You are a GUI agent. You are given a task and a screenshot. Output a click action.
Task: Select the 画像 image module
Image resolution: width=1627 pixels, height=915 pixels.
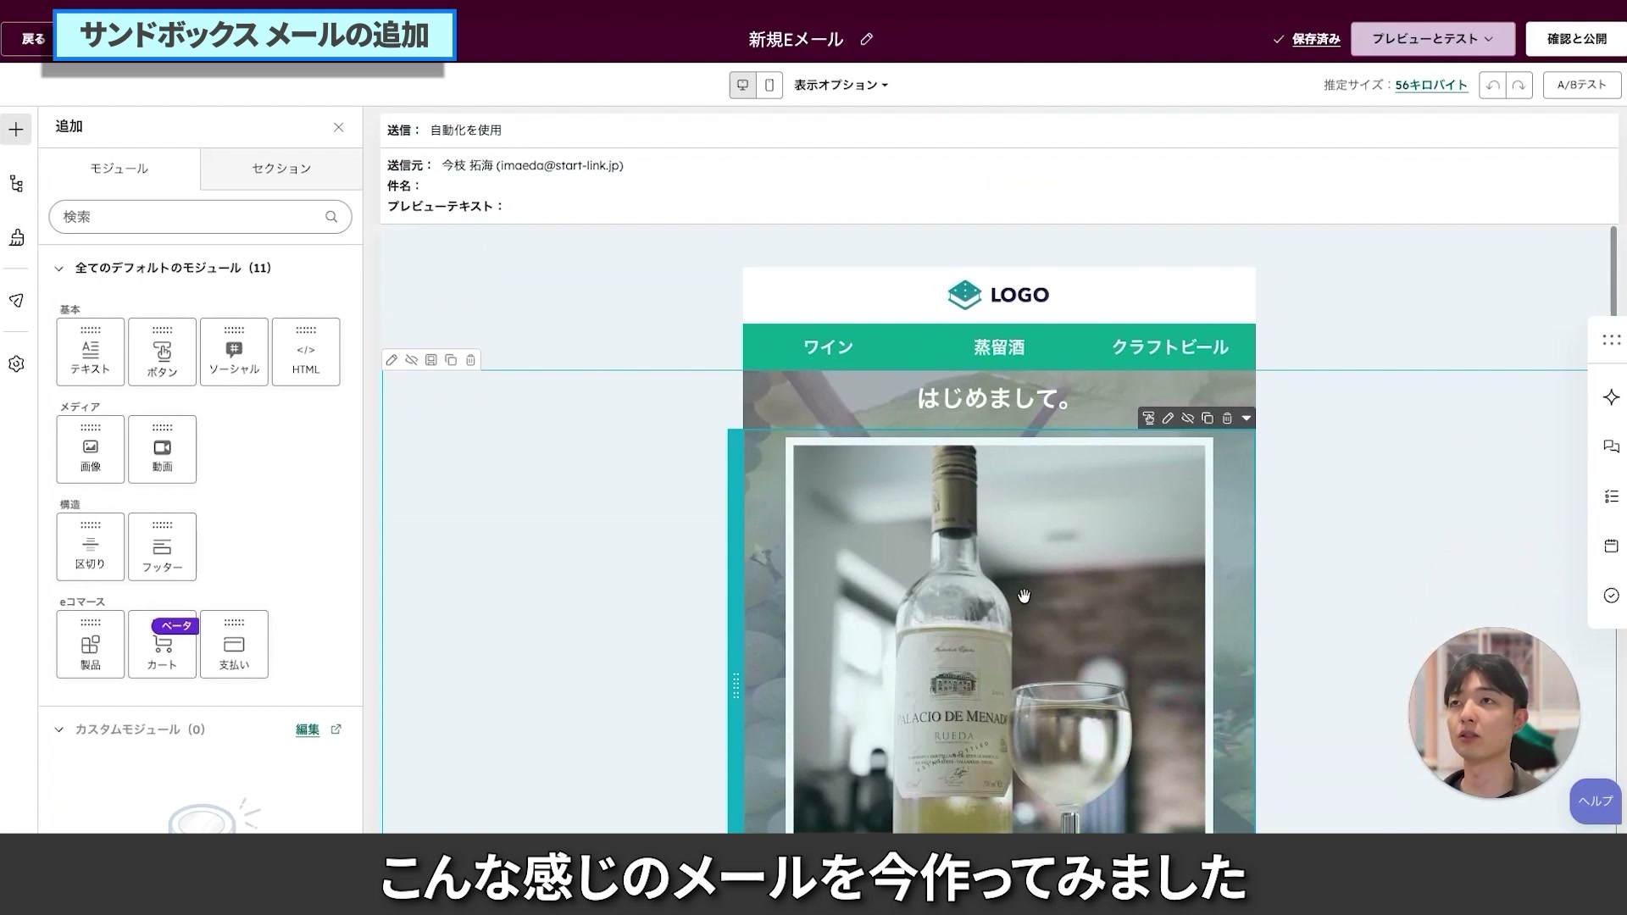[x=90, y=449]
